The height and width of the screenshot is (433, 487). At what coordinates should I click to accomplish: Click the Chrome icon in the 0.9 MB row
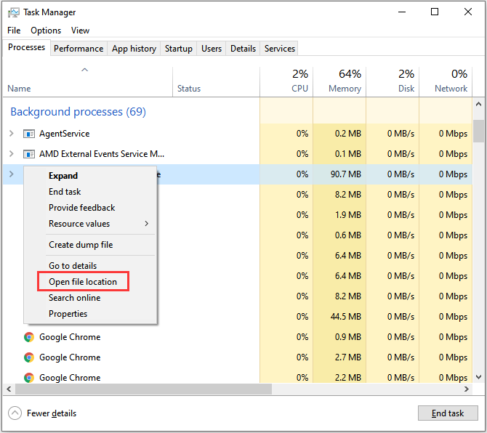29,337
